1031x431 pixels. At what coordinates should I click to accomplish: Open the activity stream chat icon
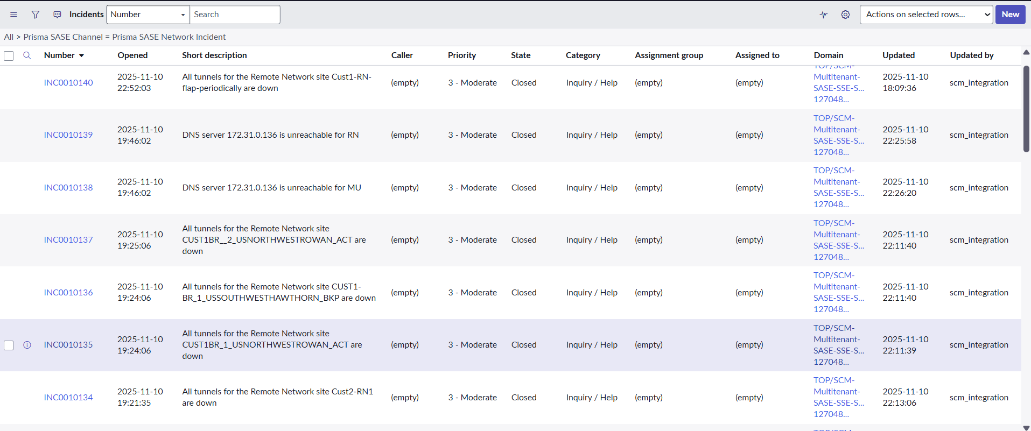coord(57,15)
